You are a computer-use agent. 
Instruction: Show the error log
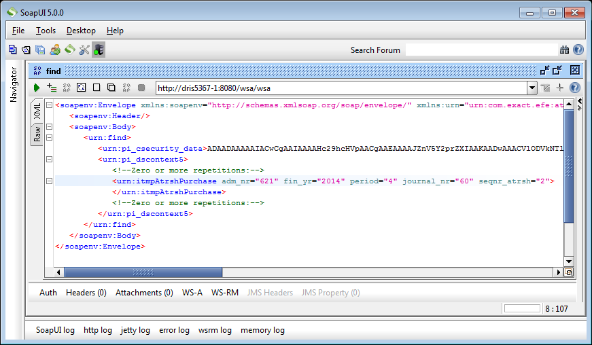174,330
